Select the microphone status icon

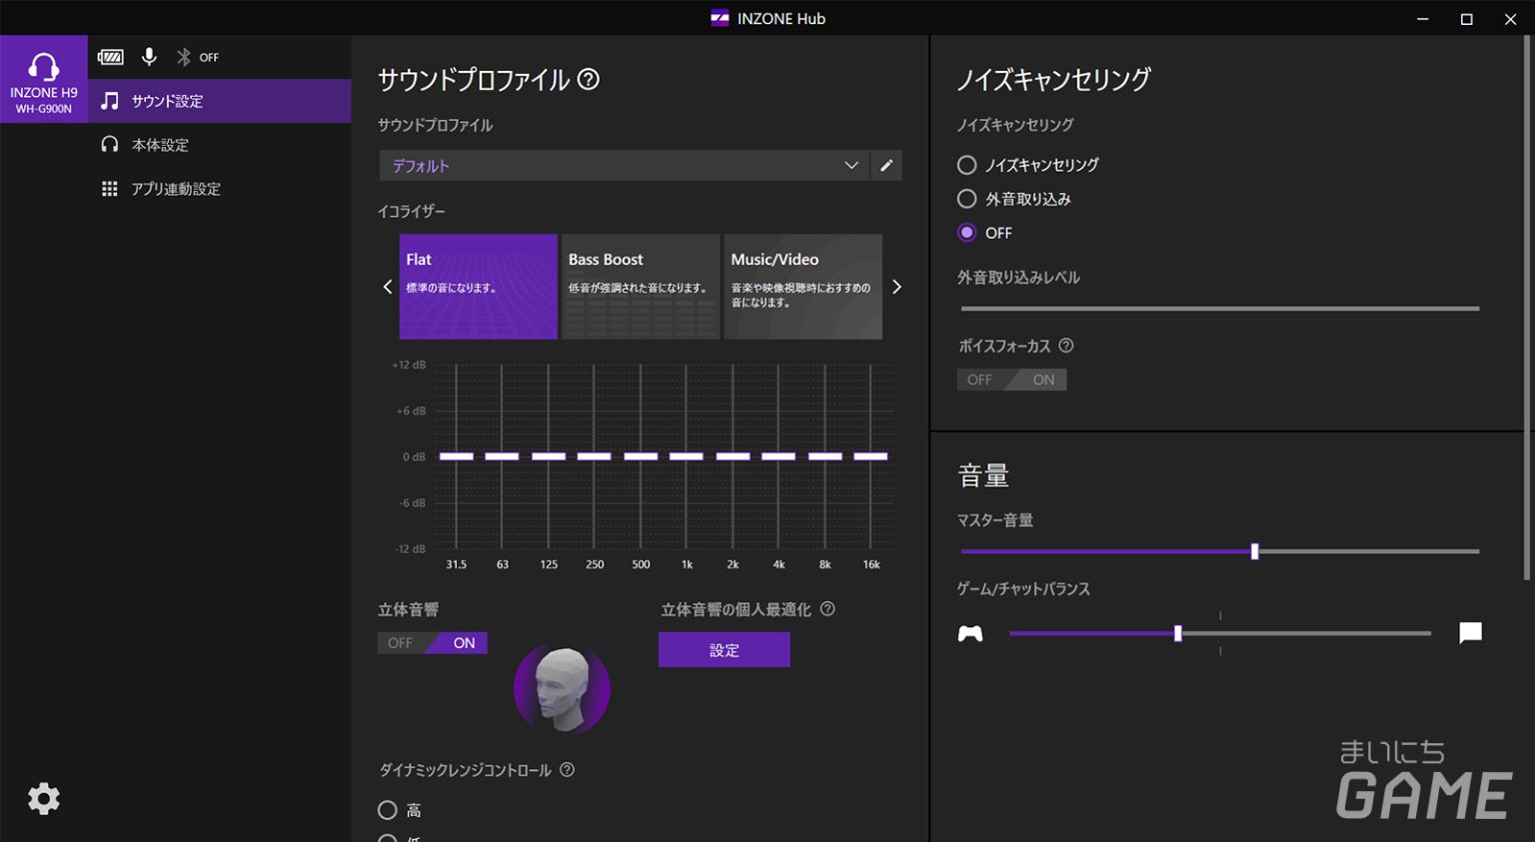point(149,57)
